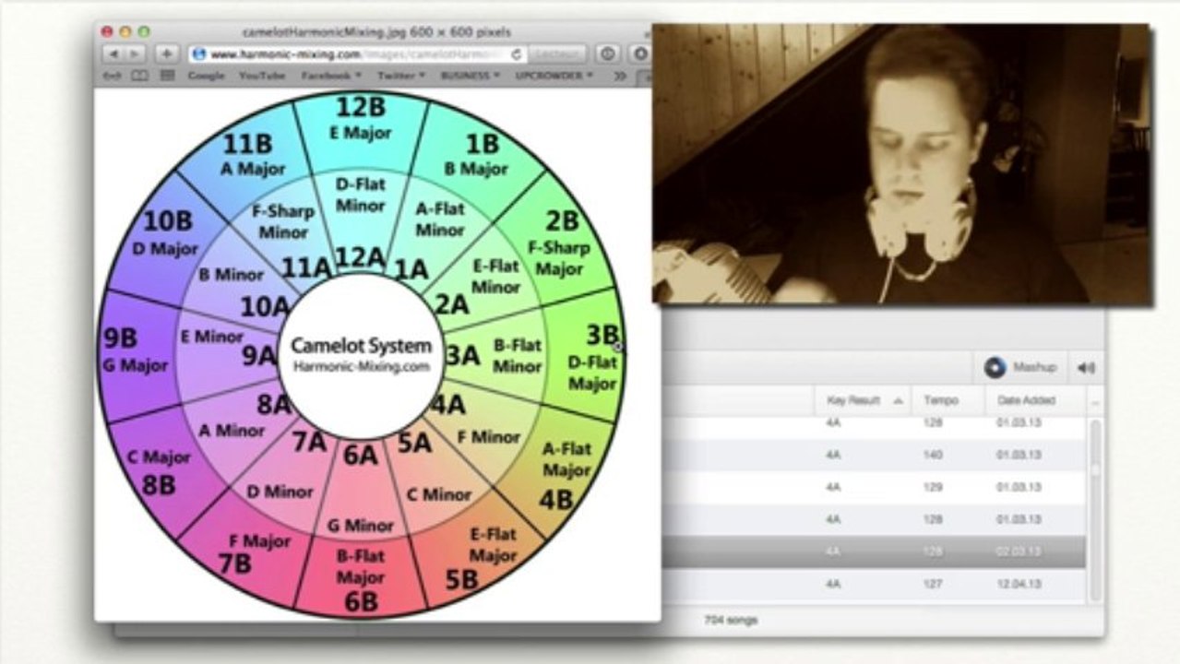This screenshot has width=1180, height=664.
Task: Open the round toolbar icon beside Lecteur
Action: (x=608, y=53)
